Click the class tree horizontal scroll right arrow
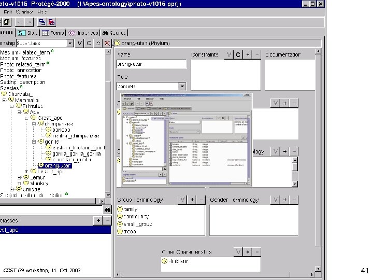373x280 pixels. point(102,201)
